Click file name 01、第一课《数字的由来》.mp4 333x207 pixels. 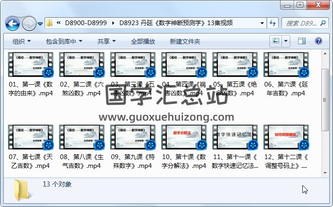click(x=31, y=89)
